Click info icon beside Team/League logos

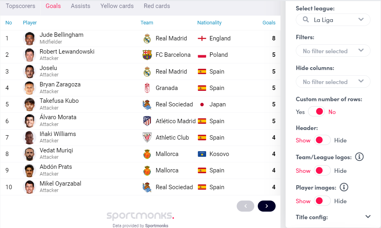pos(359,157)
